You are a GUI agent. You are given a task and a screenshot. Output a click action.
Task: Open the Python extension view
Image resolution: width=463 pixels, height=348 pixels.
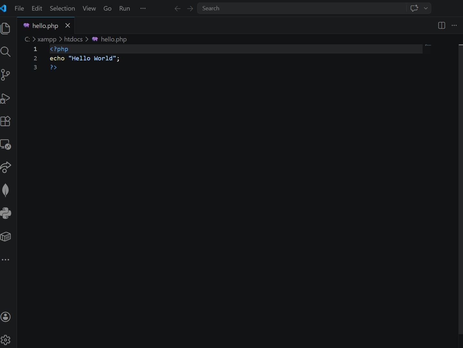pyautogui.click(x=6, y=213)
